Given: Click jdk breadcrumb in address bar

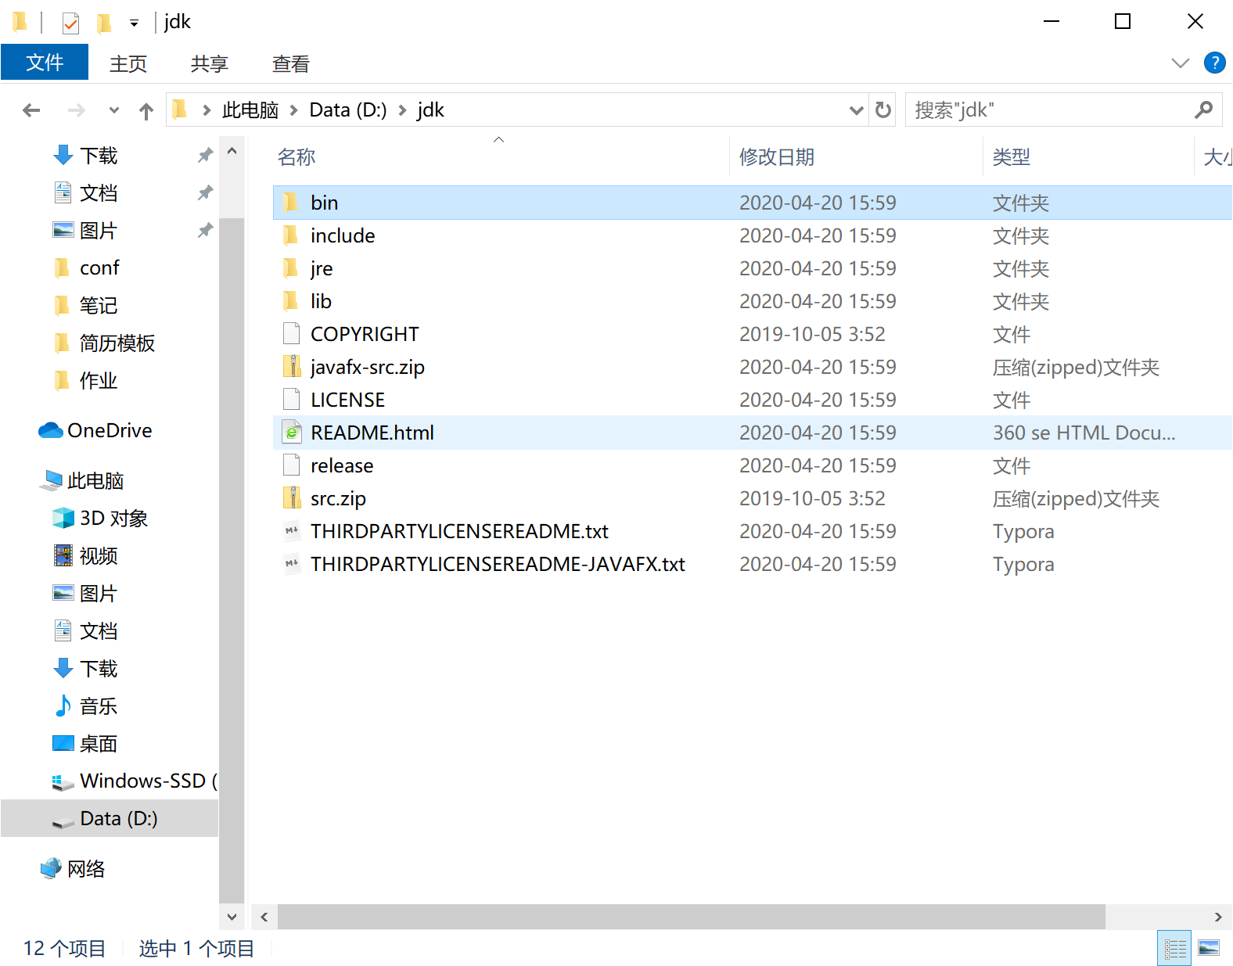Looking at the screenshot, I should (x=431, y=110).
